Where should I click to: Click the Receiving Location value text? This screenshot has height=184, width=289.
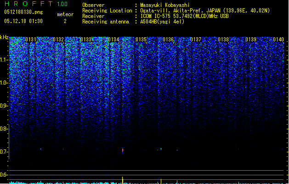click(205, 11)
